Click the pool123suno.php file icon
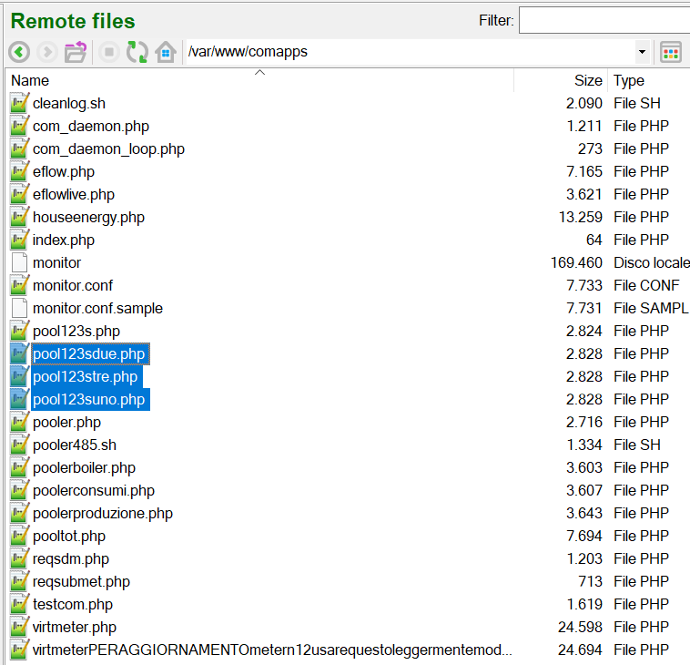 click(19, 399)
